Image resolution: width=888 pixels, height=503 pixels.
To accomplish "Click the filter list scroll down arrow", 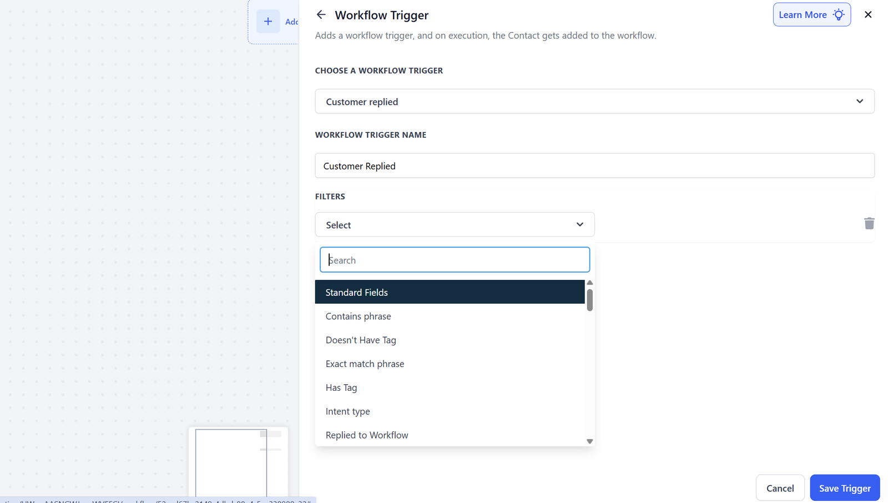I will [x=589, y=441].
